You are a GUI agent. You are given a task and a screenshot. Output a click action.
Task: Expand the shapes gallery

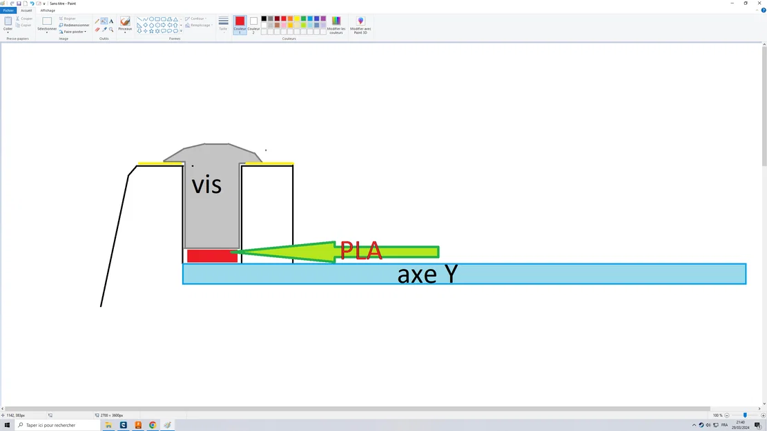181,30
